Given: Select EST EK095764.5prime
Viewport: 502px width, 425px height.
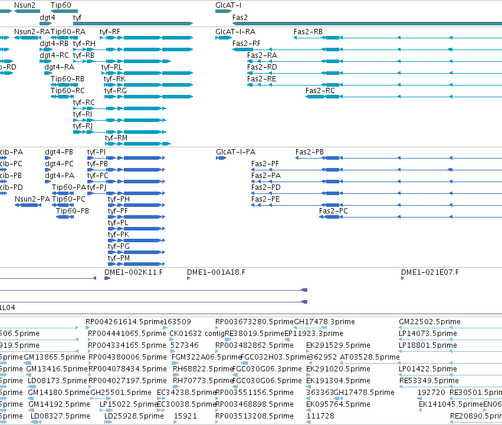Looking at the screenshot, I should (x=338, y=404).
